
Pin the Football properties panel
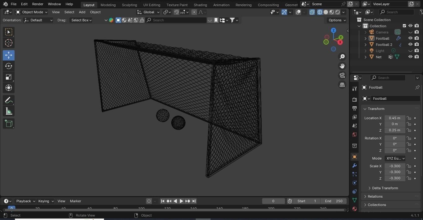tap(417, 87)
